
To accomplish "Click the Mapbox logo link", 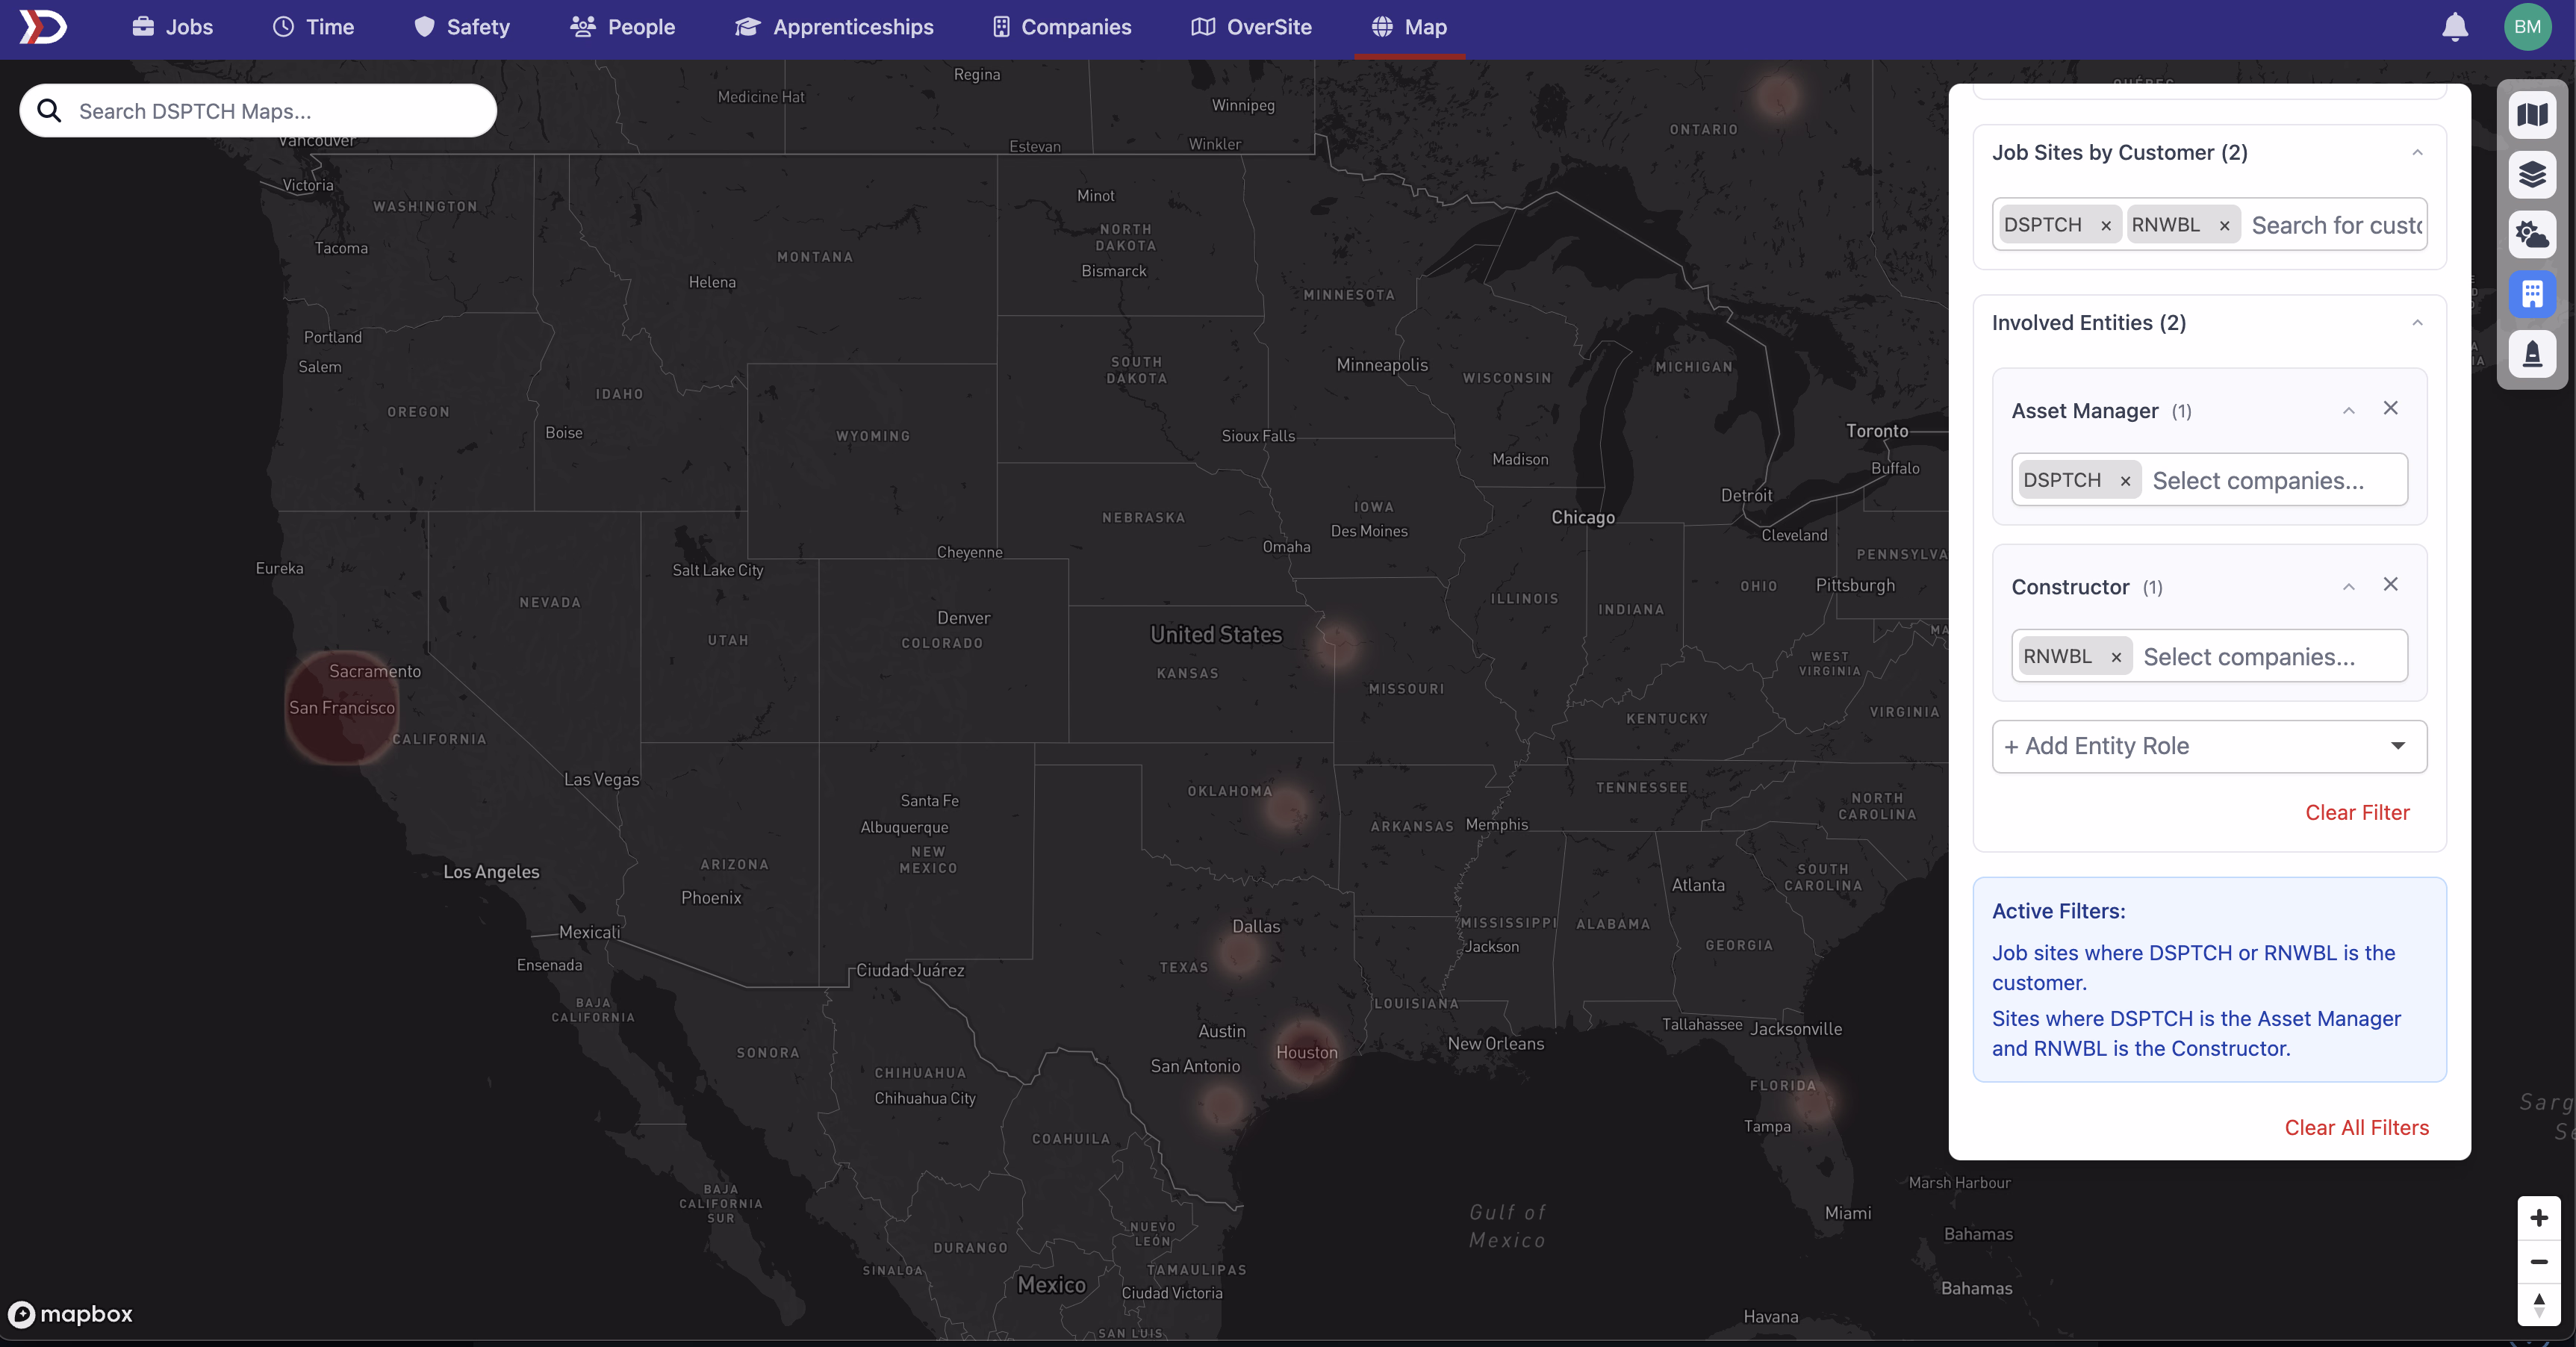I will [x=70, y=1314].
